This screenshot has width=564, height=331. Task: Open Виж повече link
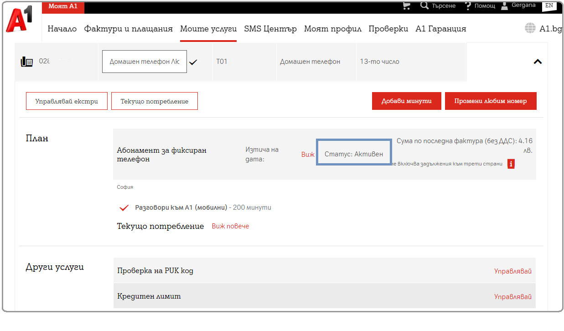coord(230,226)
